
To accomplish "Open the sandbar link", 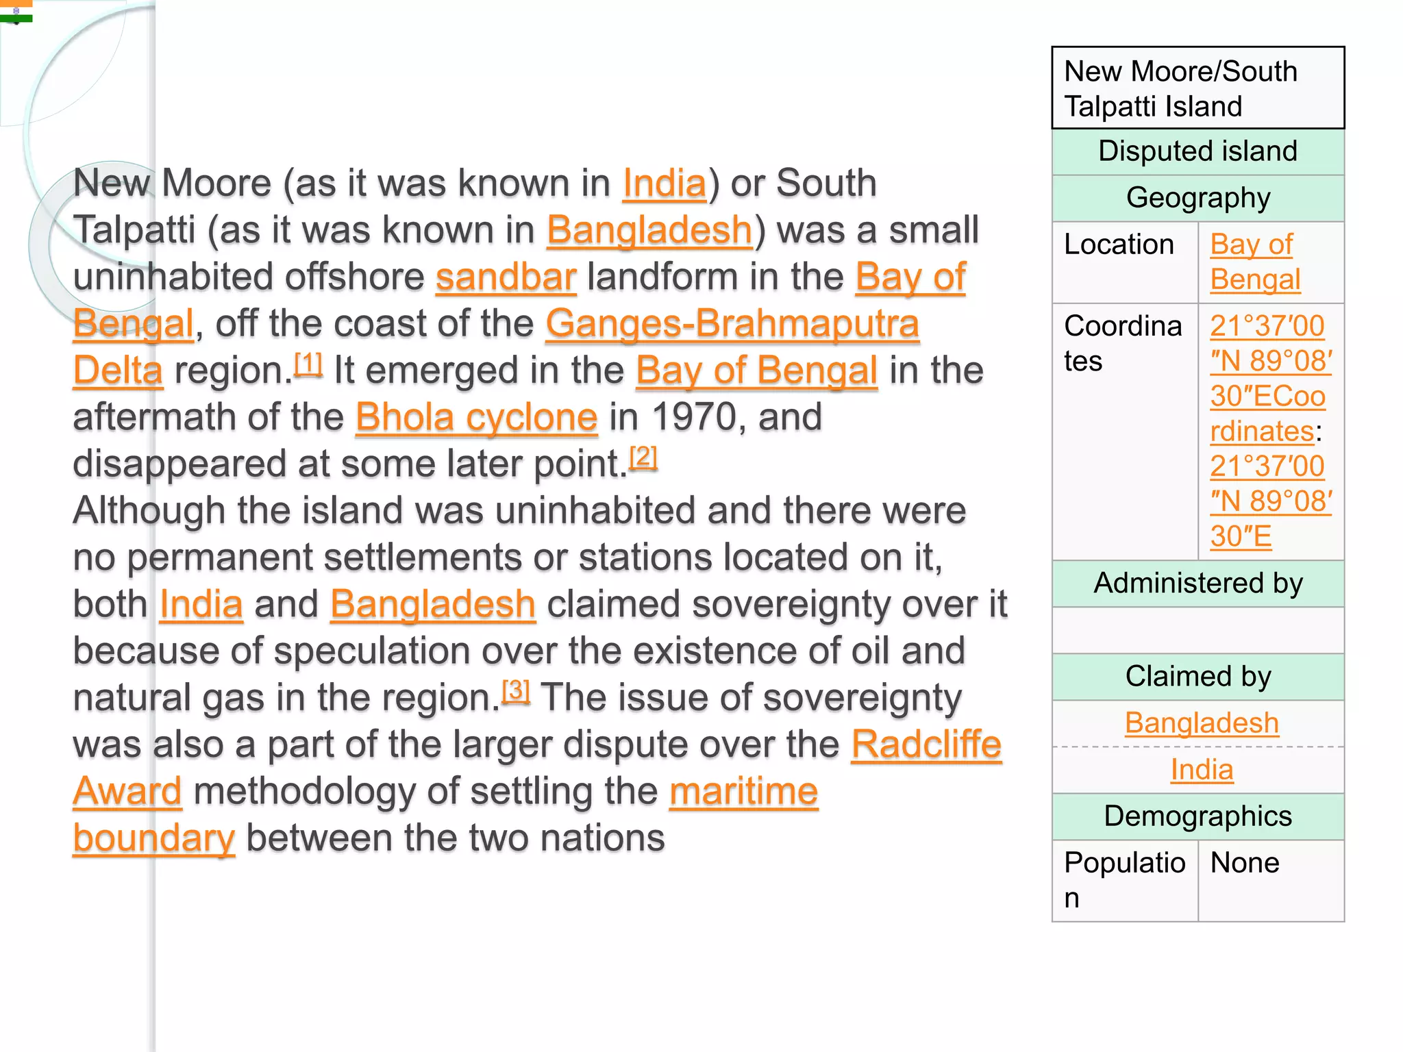I will [x=506, y=277].
